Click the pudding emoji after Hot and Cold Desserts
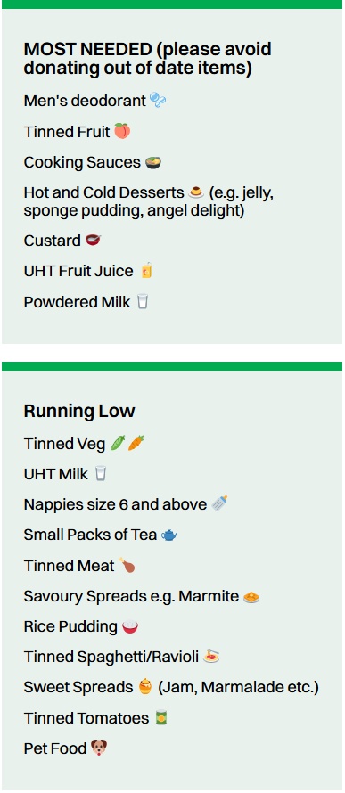This screenshot has width=345, height=793. (x=196, y=192)
